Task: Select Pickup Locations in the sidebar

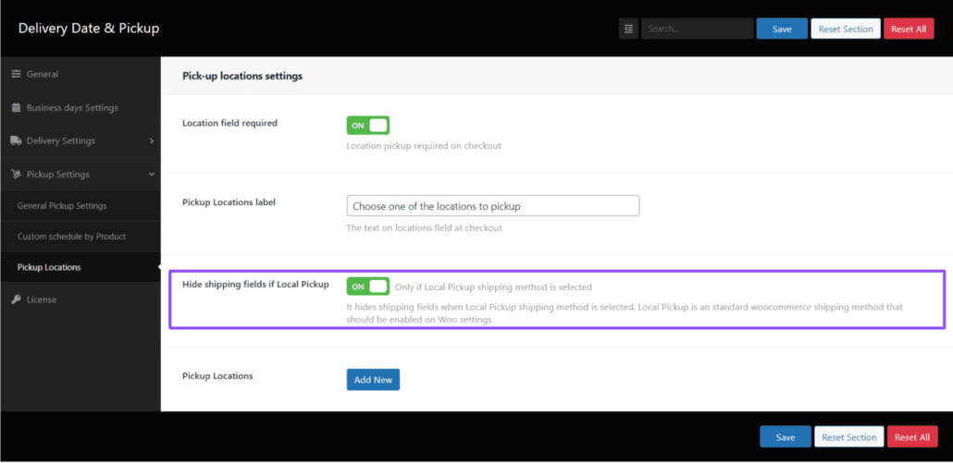Action: coord(49,268)
